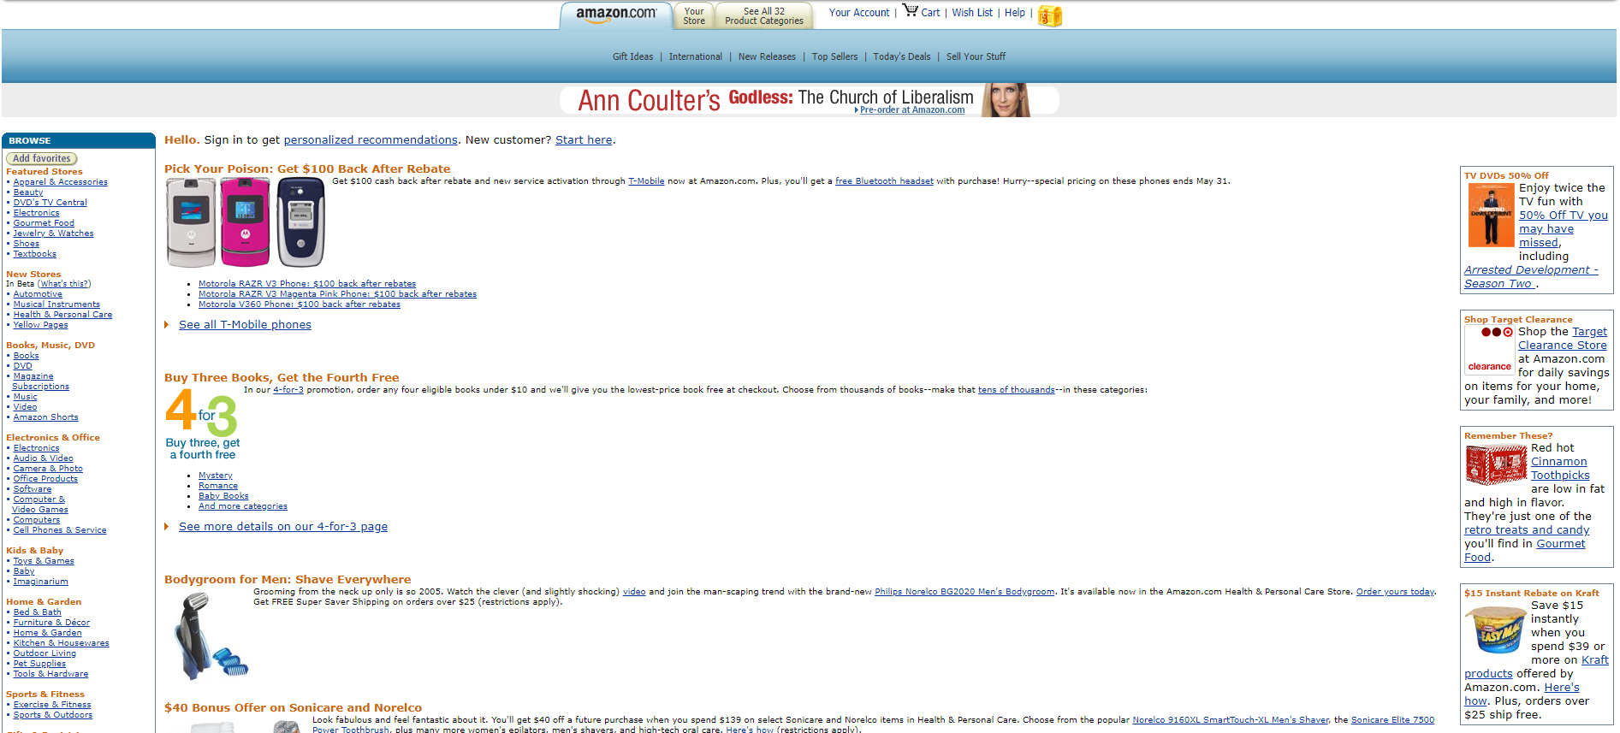This screenshot has width=1620, height=733.
Task: Select Sell Your Stuff in navigation bar
Action: [x=976, y=56]
